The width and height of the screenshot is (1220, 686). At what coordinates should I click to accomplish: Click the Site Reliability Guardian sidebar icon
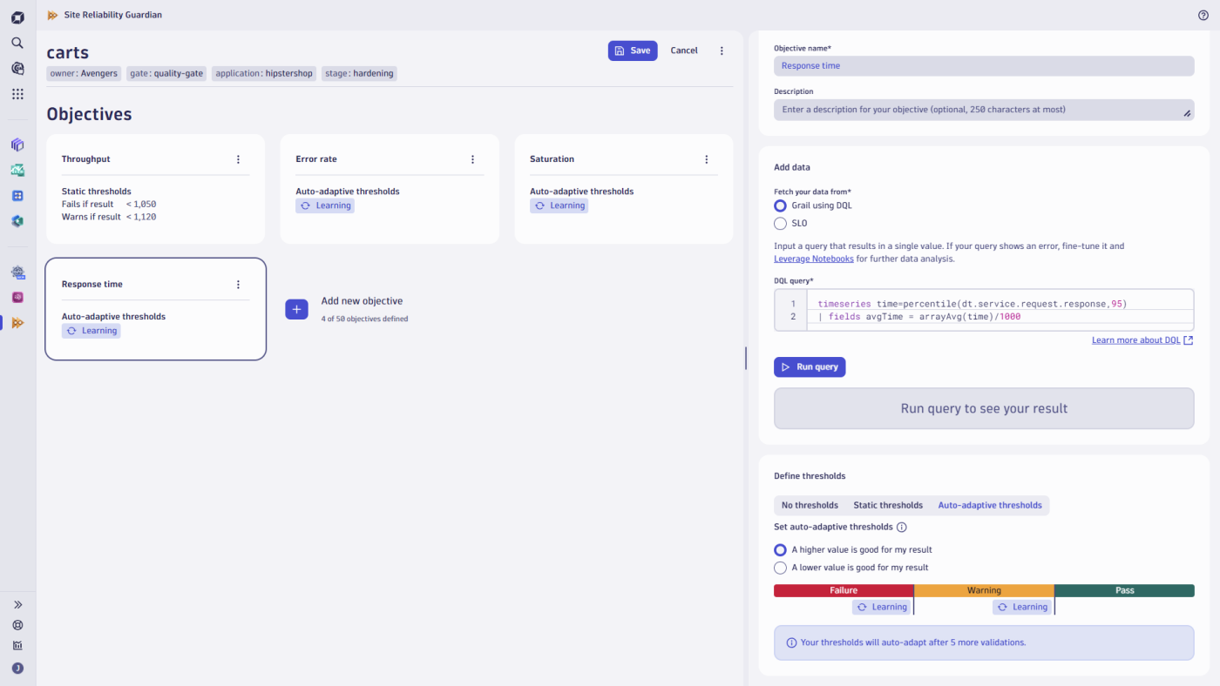(x=17, y=323)
